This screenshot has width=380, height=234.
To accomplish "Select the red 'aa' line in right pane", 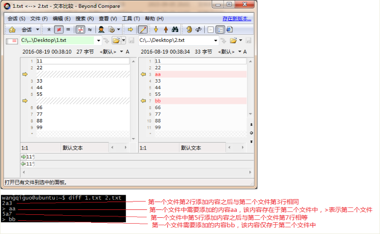I will (x=201, y=74).
